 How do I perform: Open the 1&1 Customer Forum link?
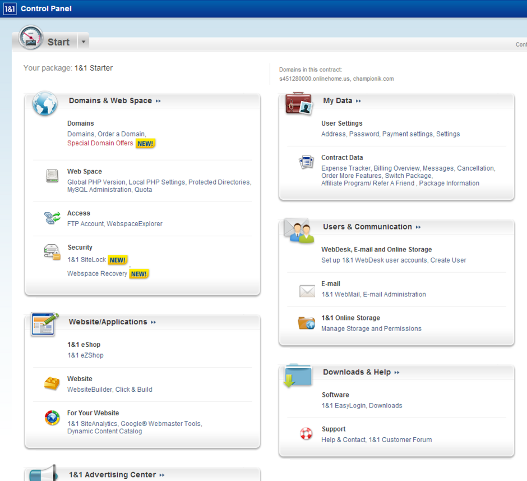click(400, 439)
